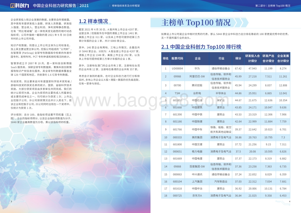Image resolution: width=301 pixels, height=213 pixels.
Task: Click score 37.5 in 格力电器 row
Action: pyautogui.click(x=238, y=151)
